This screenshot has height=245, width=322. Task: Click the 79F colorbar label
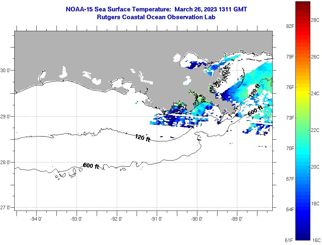[x=290, y=57]
